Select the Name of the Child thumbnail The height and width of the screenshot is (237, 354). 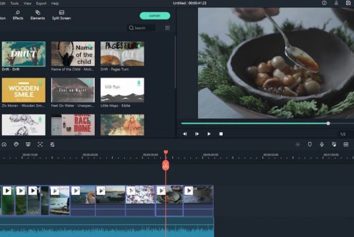coord(73,54)
